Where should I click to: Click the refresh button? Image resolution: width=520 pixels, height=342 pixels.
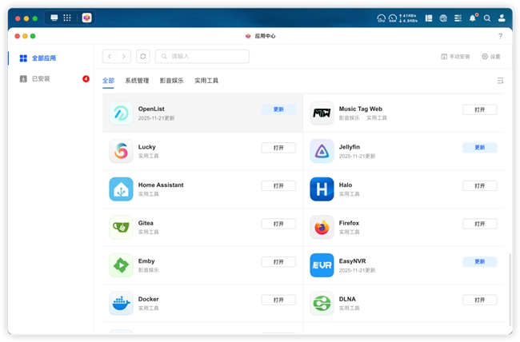pyautogui.click(x=143, y=57)
